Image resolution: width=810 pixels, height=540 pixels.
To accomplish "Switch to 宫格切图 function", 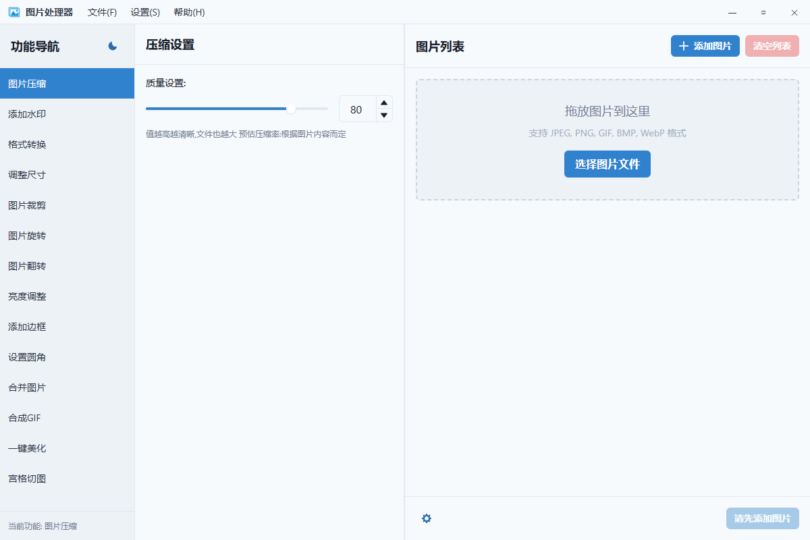I will [67, 479].
